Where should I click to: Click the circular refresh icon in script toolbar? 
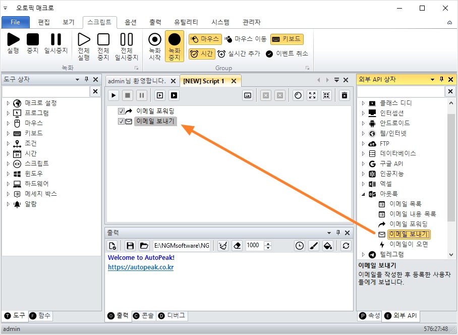point(298,95)
